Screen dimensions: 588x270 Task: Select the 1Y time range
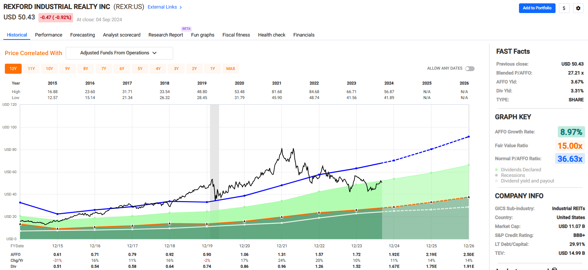coord(213,69)
